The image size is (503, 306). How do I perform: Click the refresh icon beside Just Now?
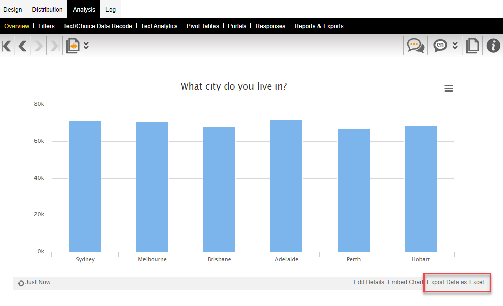point(21,282)
